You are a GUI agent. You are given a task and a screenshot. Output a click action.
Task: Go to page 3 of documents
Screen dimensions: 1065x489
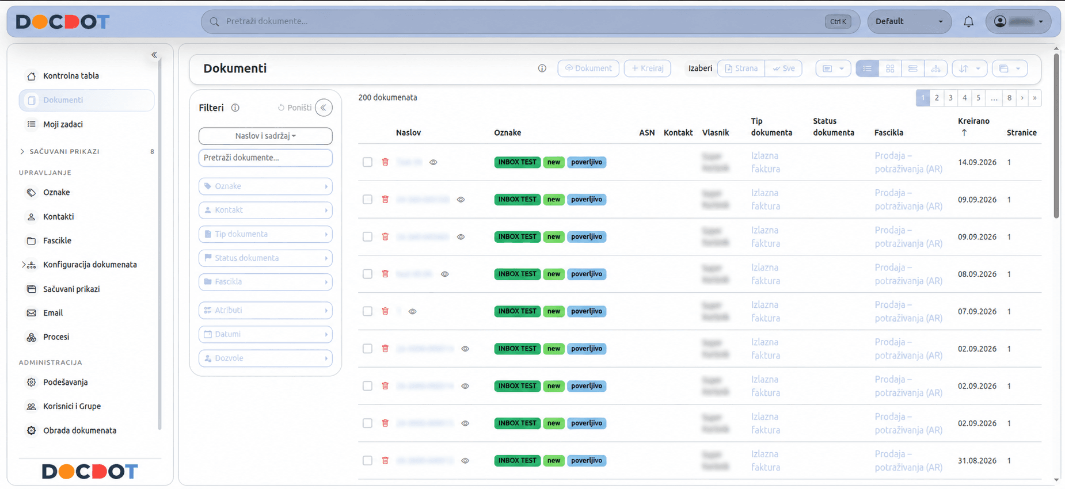pyautogui.click(x=950, y=98)
